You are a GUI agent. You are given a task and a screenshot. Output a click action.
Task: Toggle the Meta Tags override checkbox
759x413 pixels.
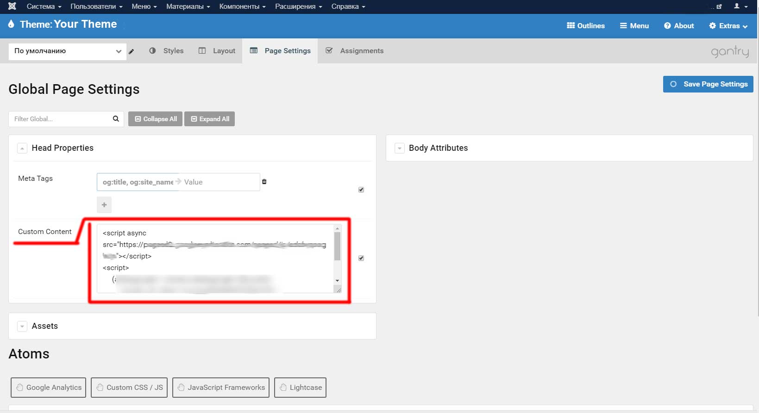(361, 190)
